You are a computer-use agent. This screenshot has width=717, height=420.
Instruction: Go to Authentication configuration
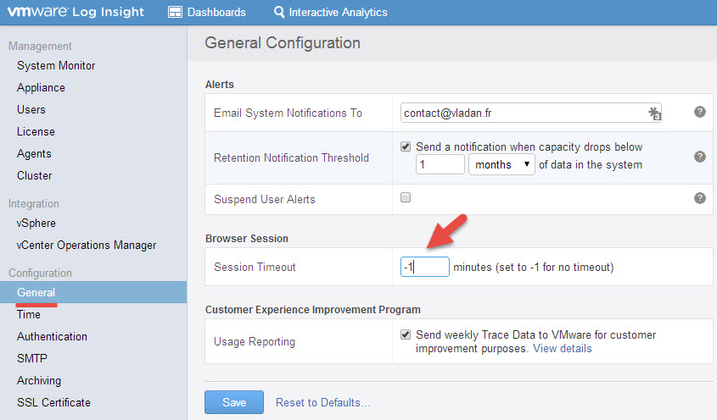pos(52,336)
